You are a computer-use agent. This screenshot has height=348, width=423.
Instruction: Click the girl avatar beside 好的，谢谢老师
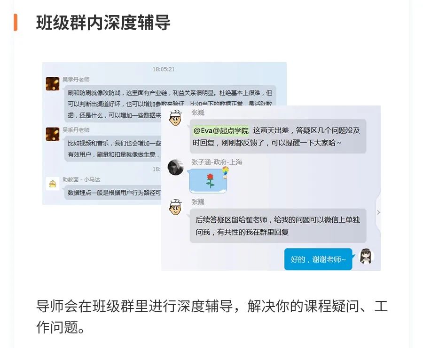tap(367, 256)
